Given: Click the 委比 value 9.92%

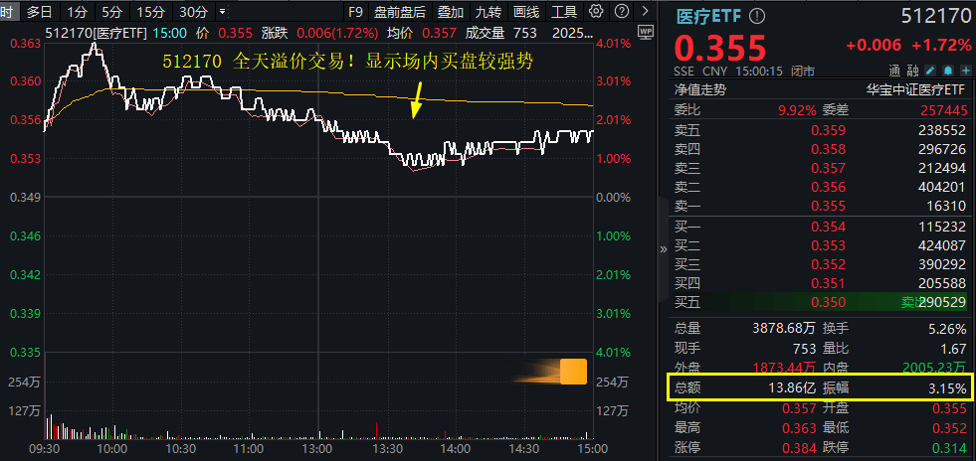Looking at the screenshot, I should pyautogui.click(x=797, y=110).
